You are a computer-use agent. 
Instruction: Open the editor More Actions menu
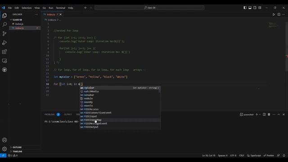(x=284, y=14)
